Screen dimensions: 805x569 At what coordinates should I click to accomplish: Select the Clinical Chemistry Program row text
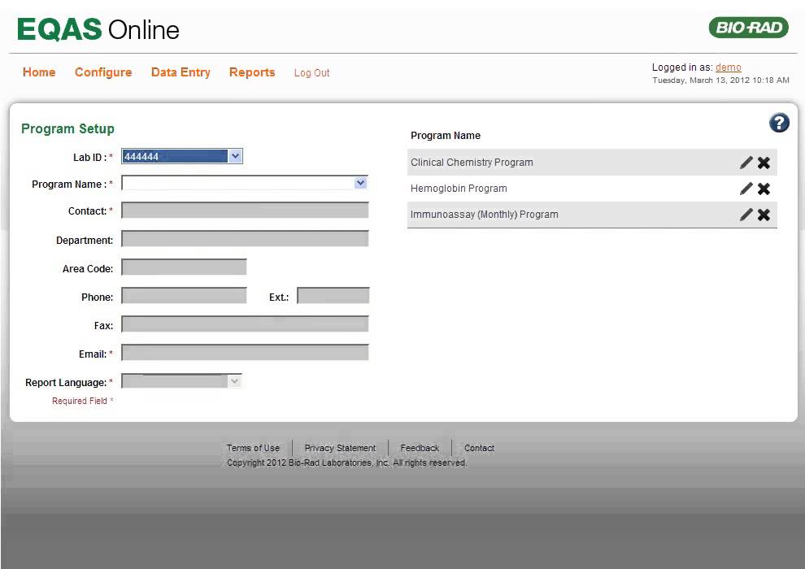(472, 162)
